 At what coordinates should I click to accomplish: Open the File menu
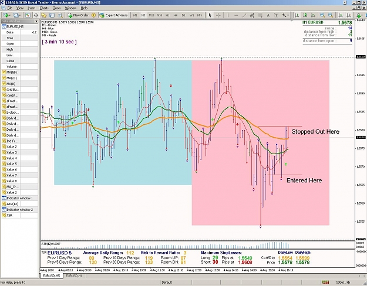click(x=10, y=8)
